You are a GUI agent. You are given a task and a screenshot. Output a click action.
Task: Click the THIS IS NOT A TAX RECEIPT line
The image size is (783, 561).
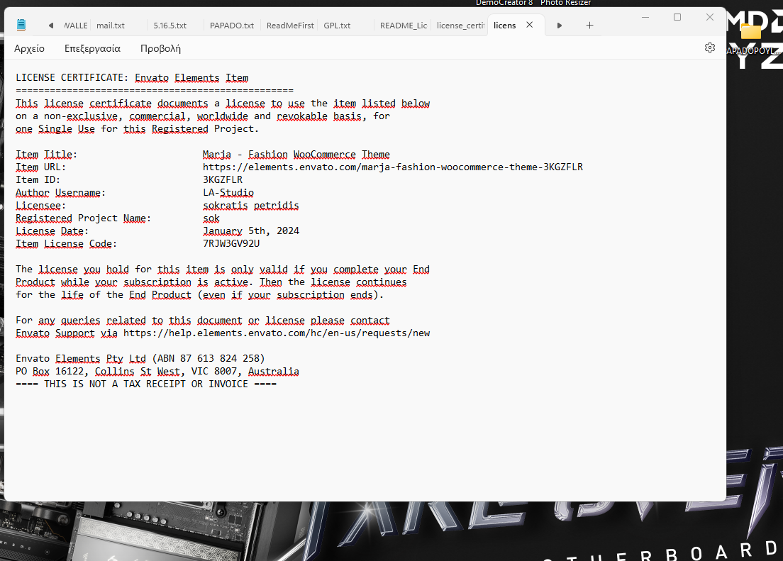(x=146, y=384)
